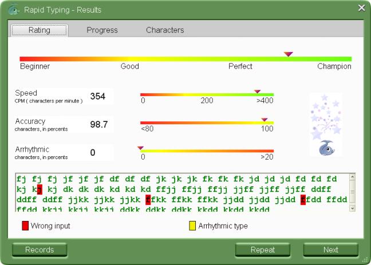The image size is (371, 265).
Task: Click the Speed gauge marker
Action: pyautogui.click(x=257, y=92)
